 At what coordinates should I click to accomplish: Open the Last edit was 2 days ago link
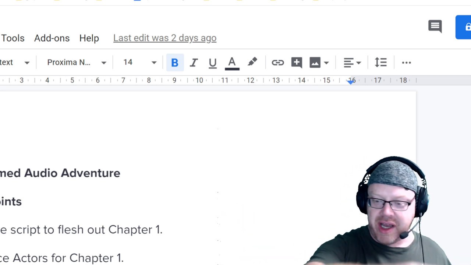(x=165, y=38)
